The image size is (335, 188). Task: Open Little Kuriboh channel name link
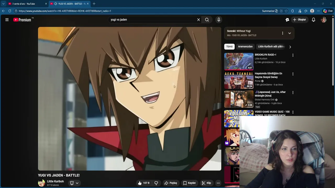coord(55,181)
